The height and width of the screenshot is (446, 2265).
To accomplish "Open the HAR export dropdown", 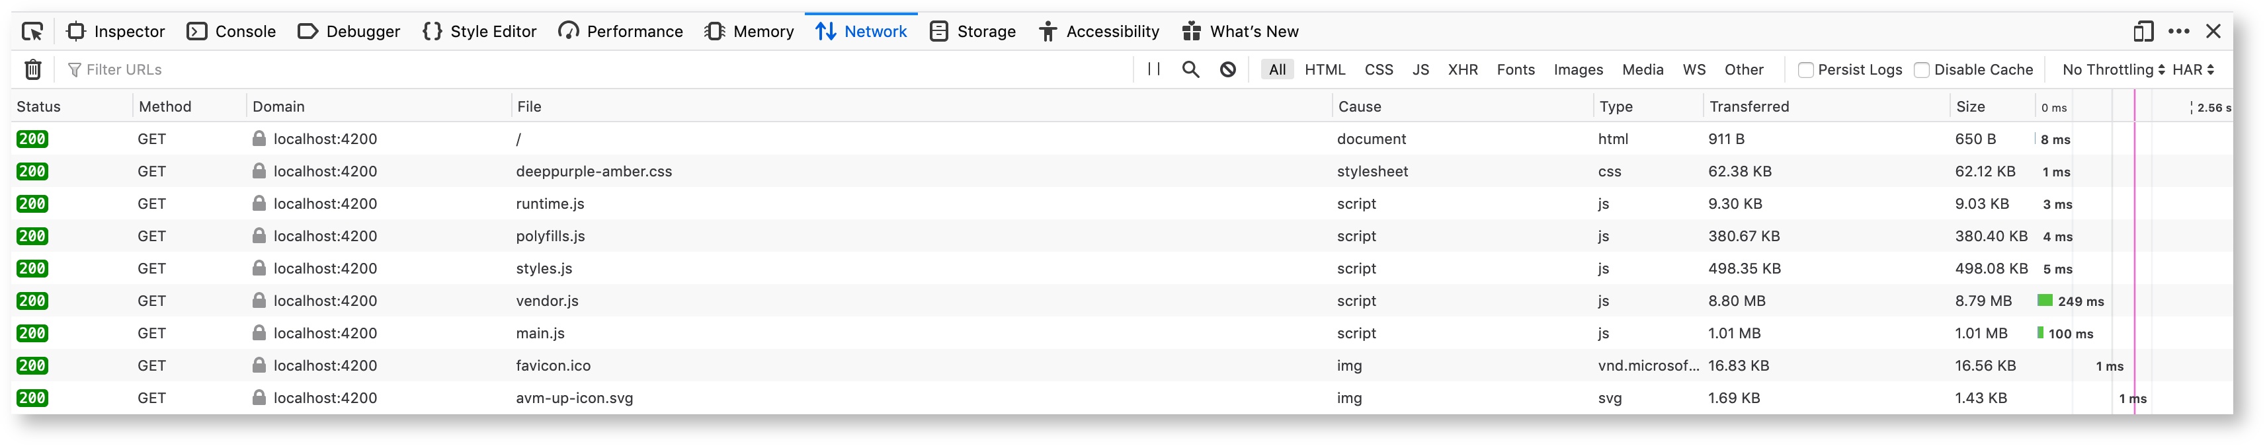I will [2193, 69].
